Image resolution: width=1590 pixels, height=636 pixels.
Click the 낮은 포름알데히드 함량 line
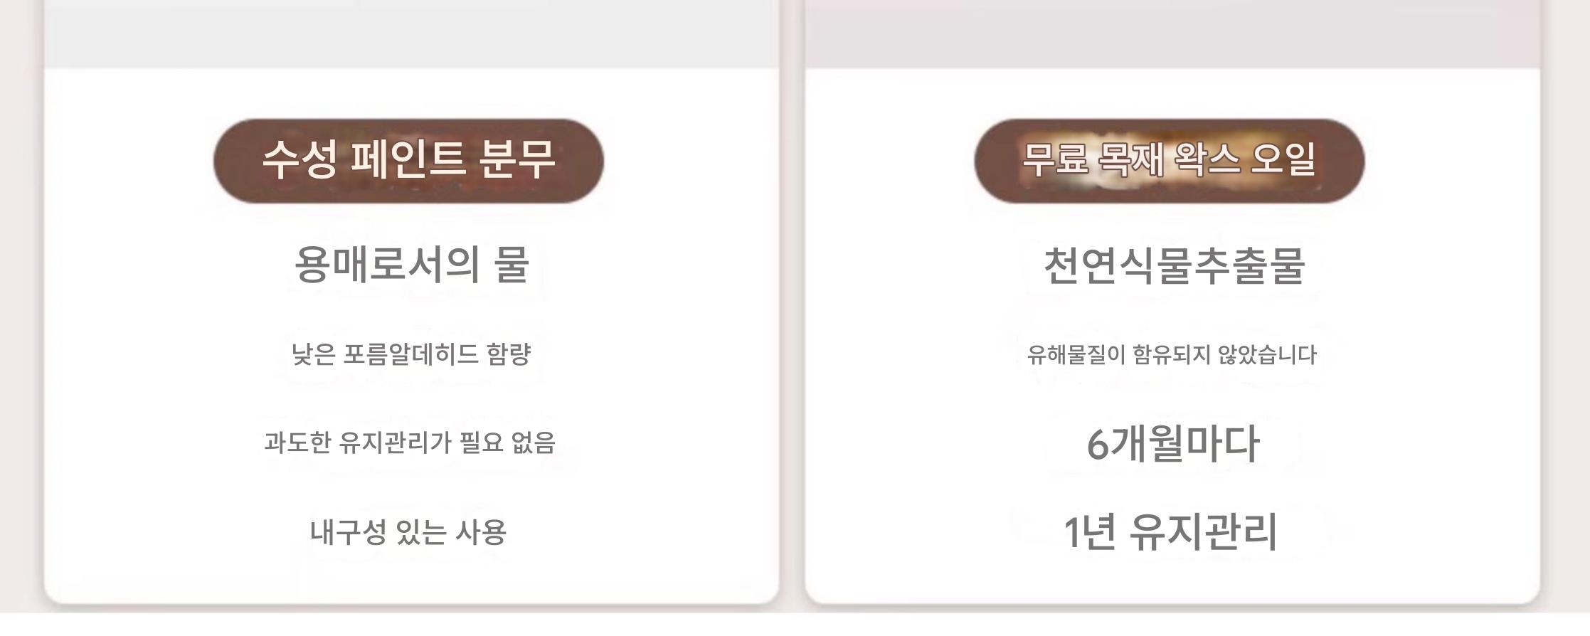pyautogui.click(x=411, y=354)
